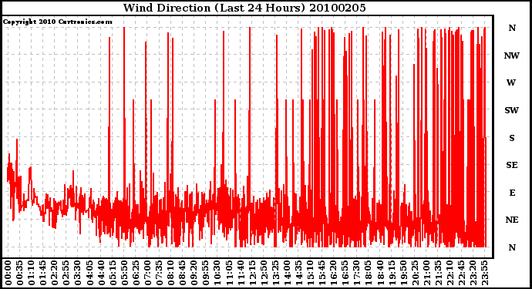The height and width of the screenshot is (289, 532).
Task: Click the 07:35 time axis label
Action: tap(159, 274)
